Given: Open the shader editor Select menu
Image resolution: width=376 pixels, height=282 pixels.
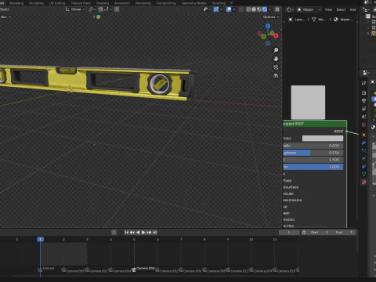Looking at the screenshot, I should (341, 9).
